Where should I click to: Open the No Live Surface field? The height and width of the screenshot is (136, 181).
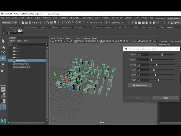point(97,23)
